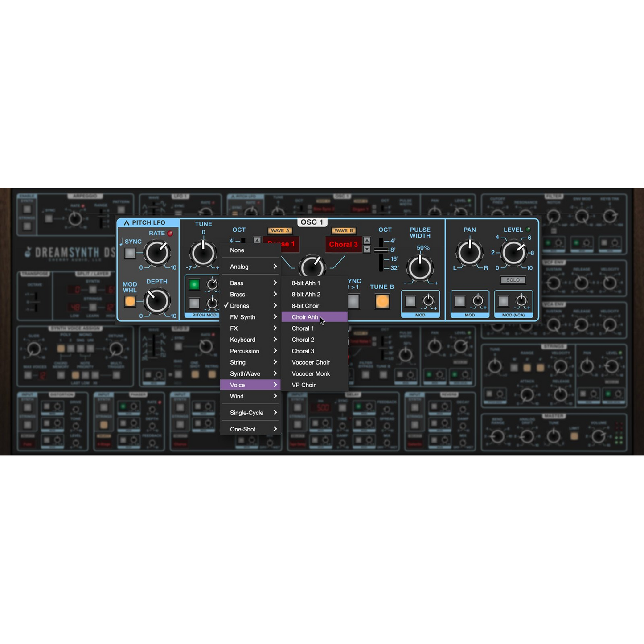This screenshot has height=644, width=644.
Task: Select Choir Ahh from Voice submenu
Action: pos(305,317)
